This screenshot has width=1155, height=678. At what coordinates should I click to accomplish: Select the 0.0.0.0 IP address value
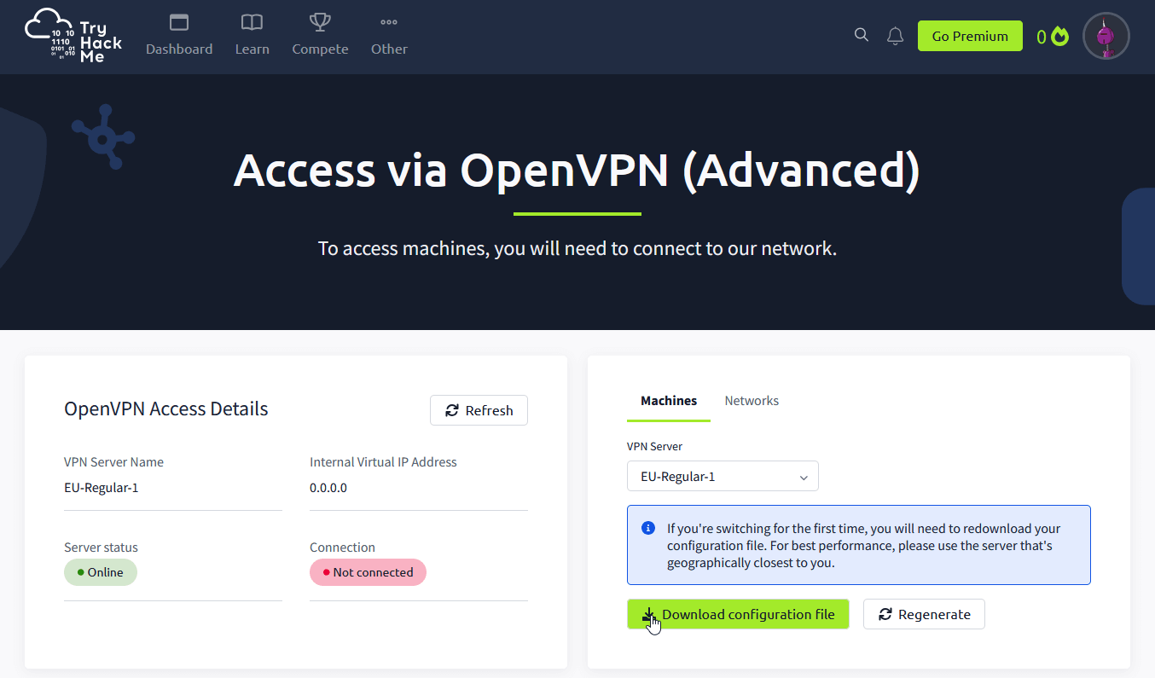(328, 488)
